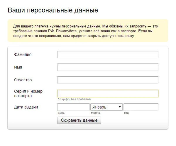Viewport: 176px width, 146px height.
Task: Click the small год caption
Action: [126, 113]
